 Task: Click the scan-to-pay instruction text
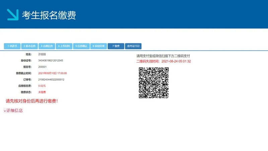pyautogui.click(x=163, y=56)
